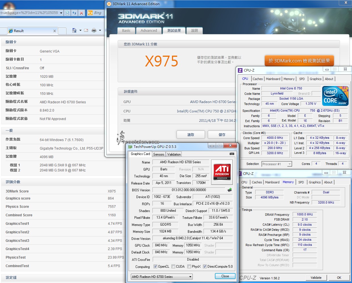Click the upper CPU-Z title bar Z icon

(240, 70)
